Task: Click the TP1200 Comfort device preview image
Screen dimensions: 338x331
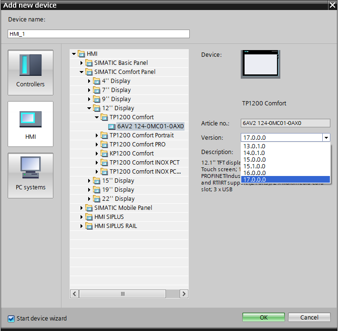Action: 260,64
